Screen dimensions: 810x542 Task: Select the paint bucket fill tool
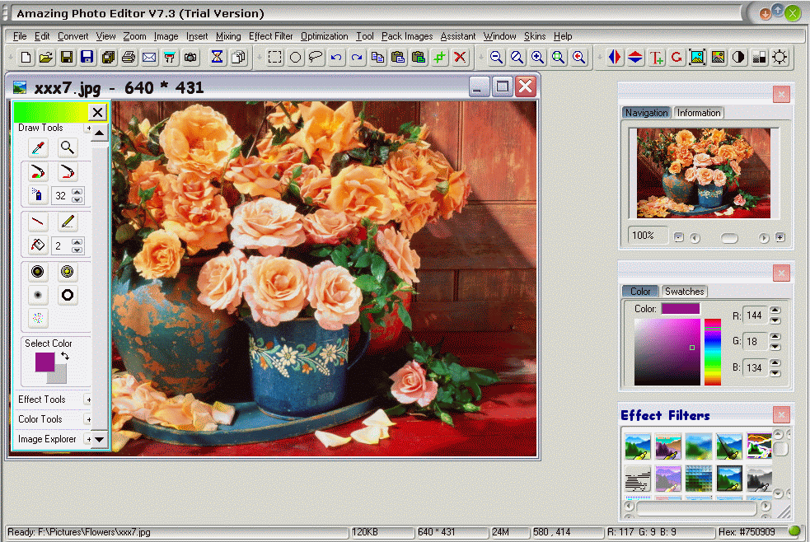click(38, 245)
